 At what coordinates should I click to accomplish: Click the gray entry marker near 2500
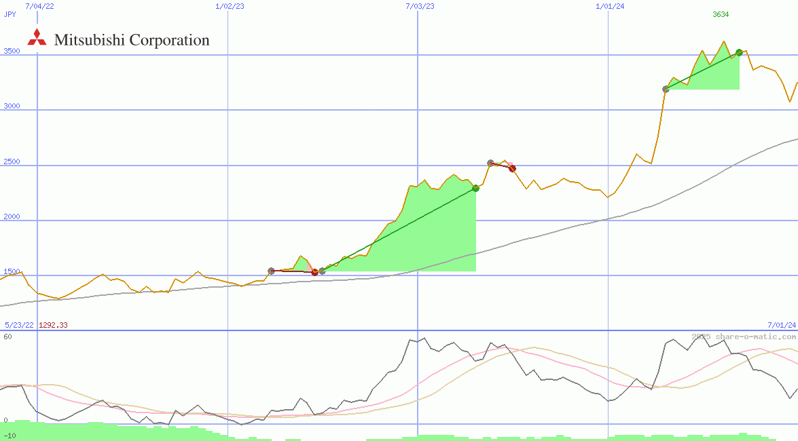point(490,164)
